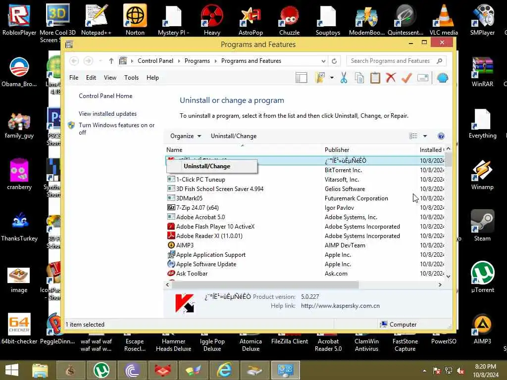Viewport: 507px width, 380px height.
Task: Open View installed updates link
Action: (x=107, y=114)
